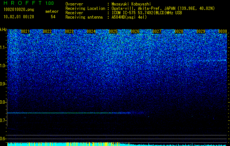The image size is (230, 146).
Task: Click the 0030 time marker
Action: pos(223,31)
